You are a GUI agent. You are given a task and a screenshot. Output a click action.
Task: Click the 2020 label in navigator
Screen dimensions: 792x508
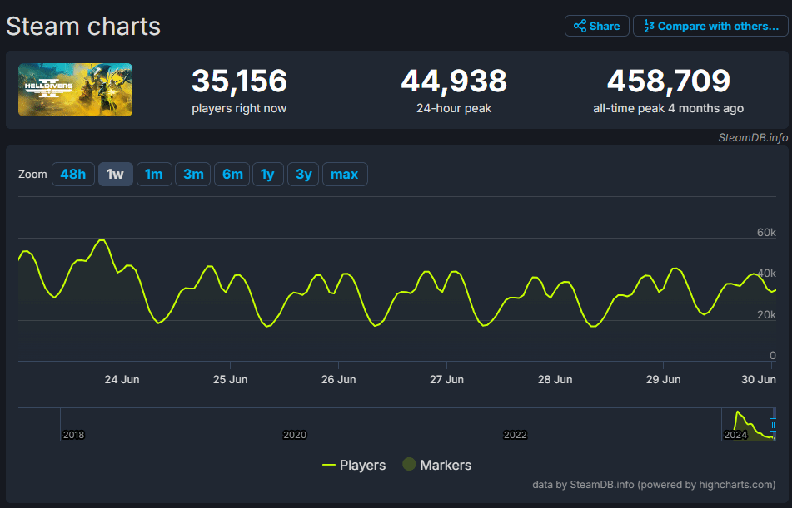click(x=295, y=435)
